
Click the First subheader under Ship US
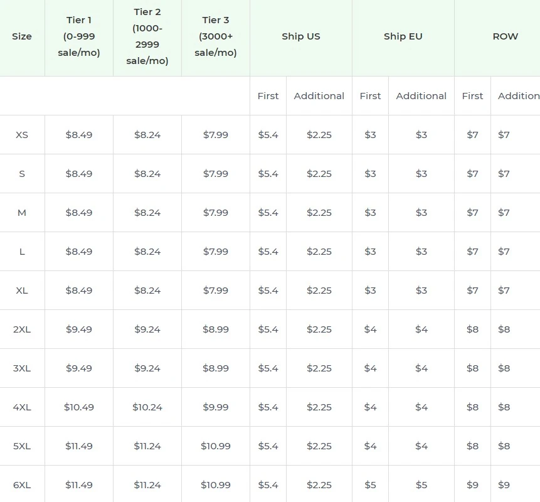click(268, 95)
